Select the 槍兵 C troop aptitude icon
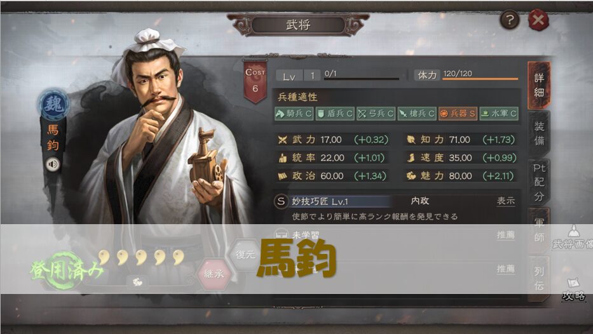This screenshot has width=593, height=334. [417, 114]
